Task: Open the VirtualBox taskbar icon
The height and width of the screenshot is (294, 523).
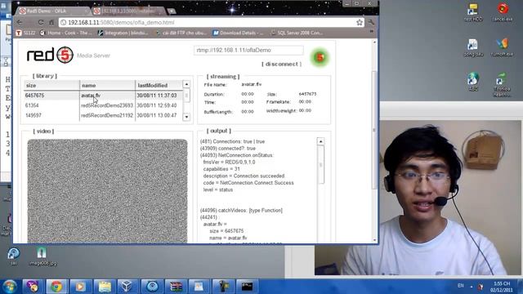Action: [x=127, y=287]
